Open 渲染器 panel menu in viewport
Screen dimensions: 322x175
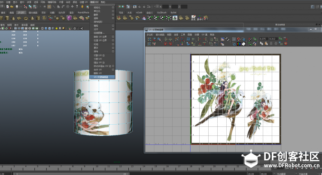(x=24, y=25)
